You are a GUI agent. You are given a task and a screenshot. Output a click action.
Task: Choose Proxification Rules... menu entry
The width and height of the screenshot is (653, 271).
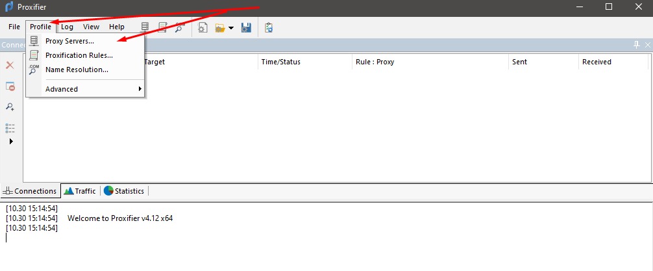[79, 55]
